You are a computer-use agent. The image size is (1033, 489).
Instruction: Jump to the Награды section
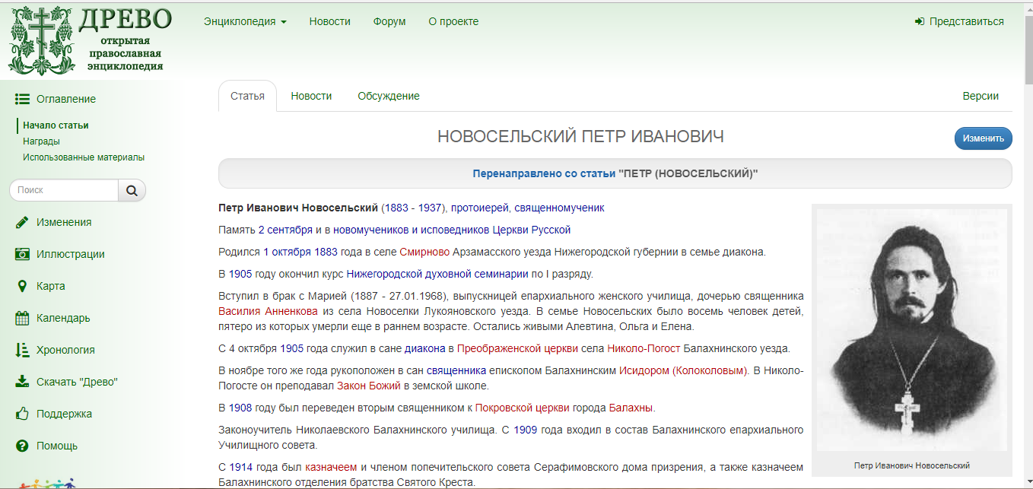[x=41, y=141]
